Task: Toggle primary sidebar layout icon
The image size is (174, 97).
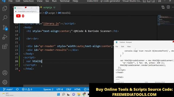Action: 144,1
